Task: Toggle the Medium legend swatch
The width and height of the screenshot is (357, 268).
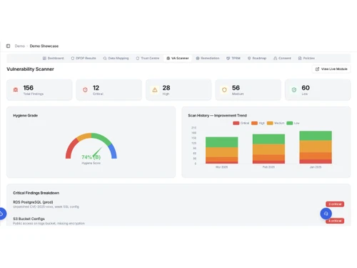Action: 270,123
